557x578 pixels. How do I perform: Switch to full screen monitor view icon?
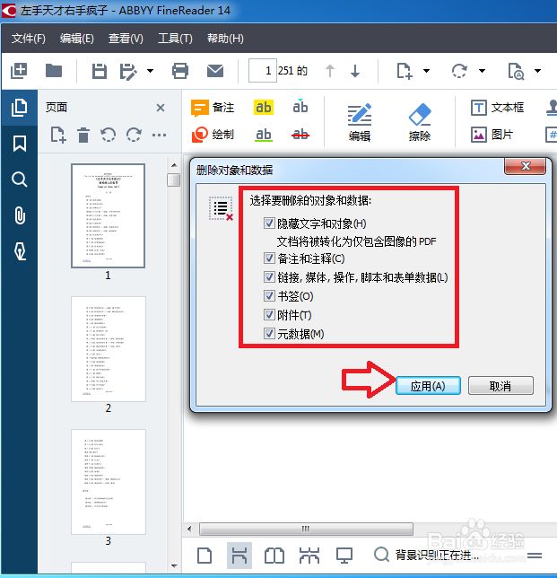[x=344, y=556]
